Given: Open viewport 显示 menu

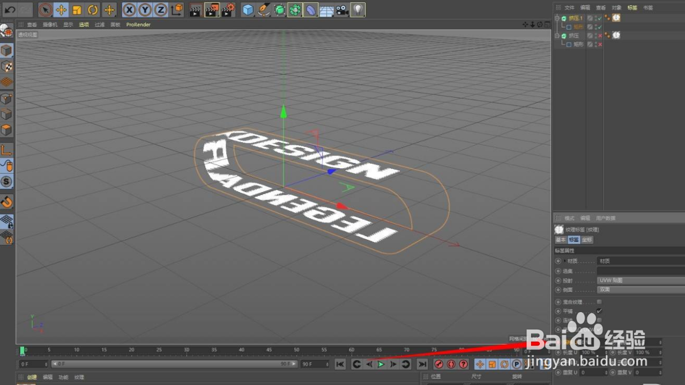Looking at the screenshot, I should click(x=68, y=25).
